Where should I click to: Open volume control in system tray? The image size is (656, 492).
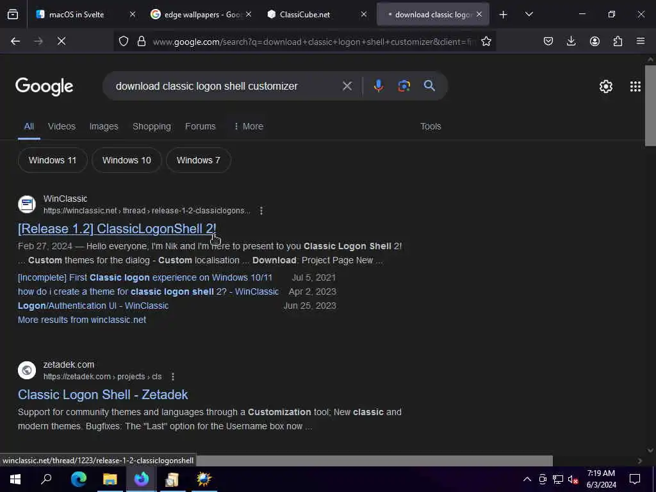pyautogui.click(x=573, y=479)
